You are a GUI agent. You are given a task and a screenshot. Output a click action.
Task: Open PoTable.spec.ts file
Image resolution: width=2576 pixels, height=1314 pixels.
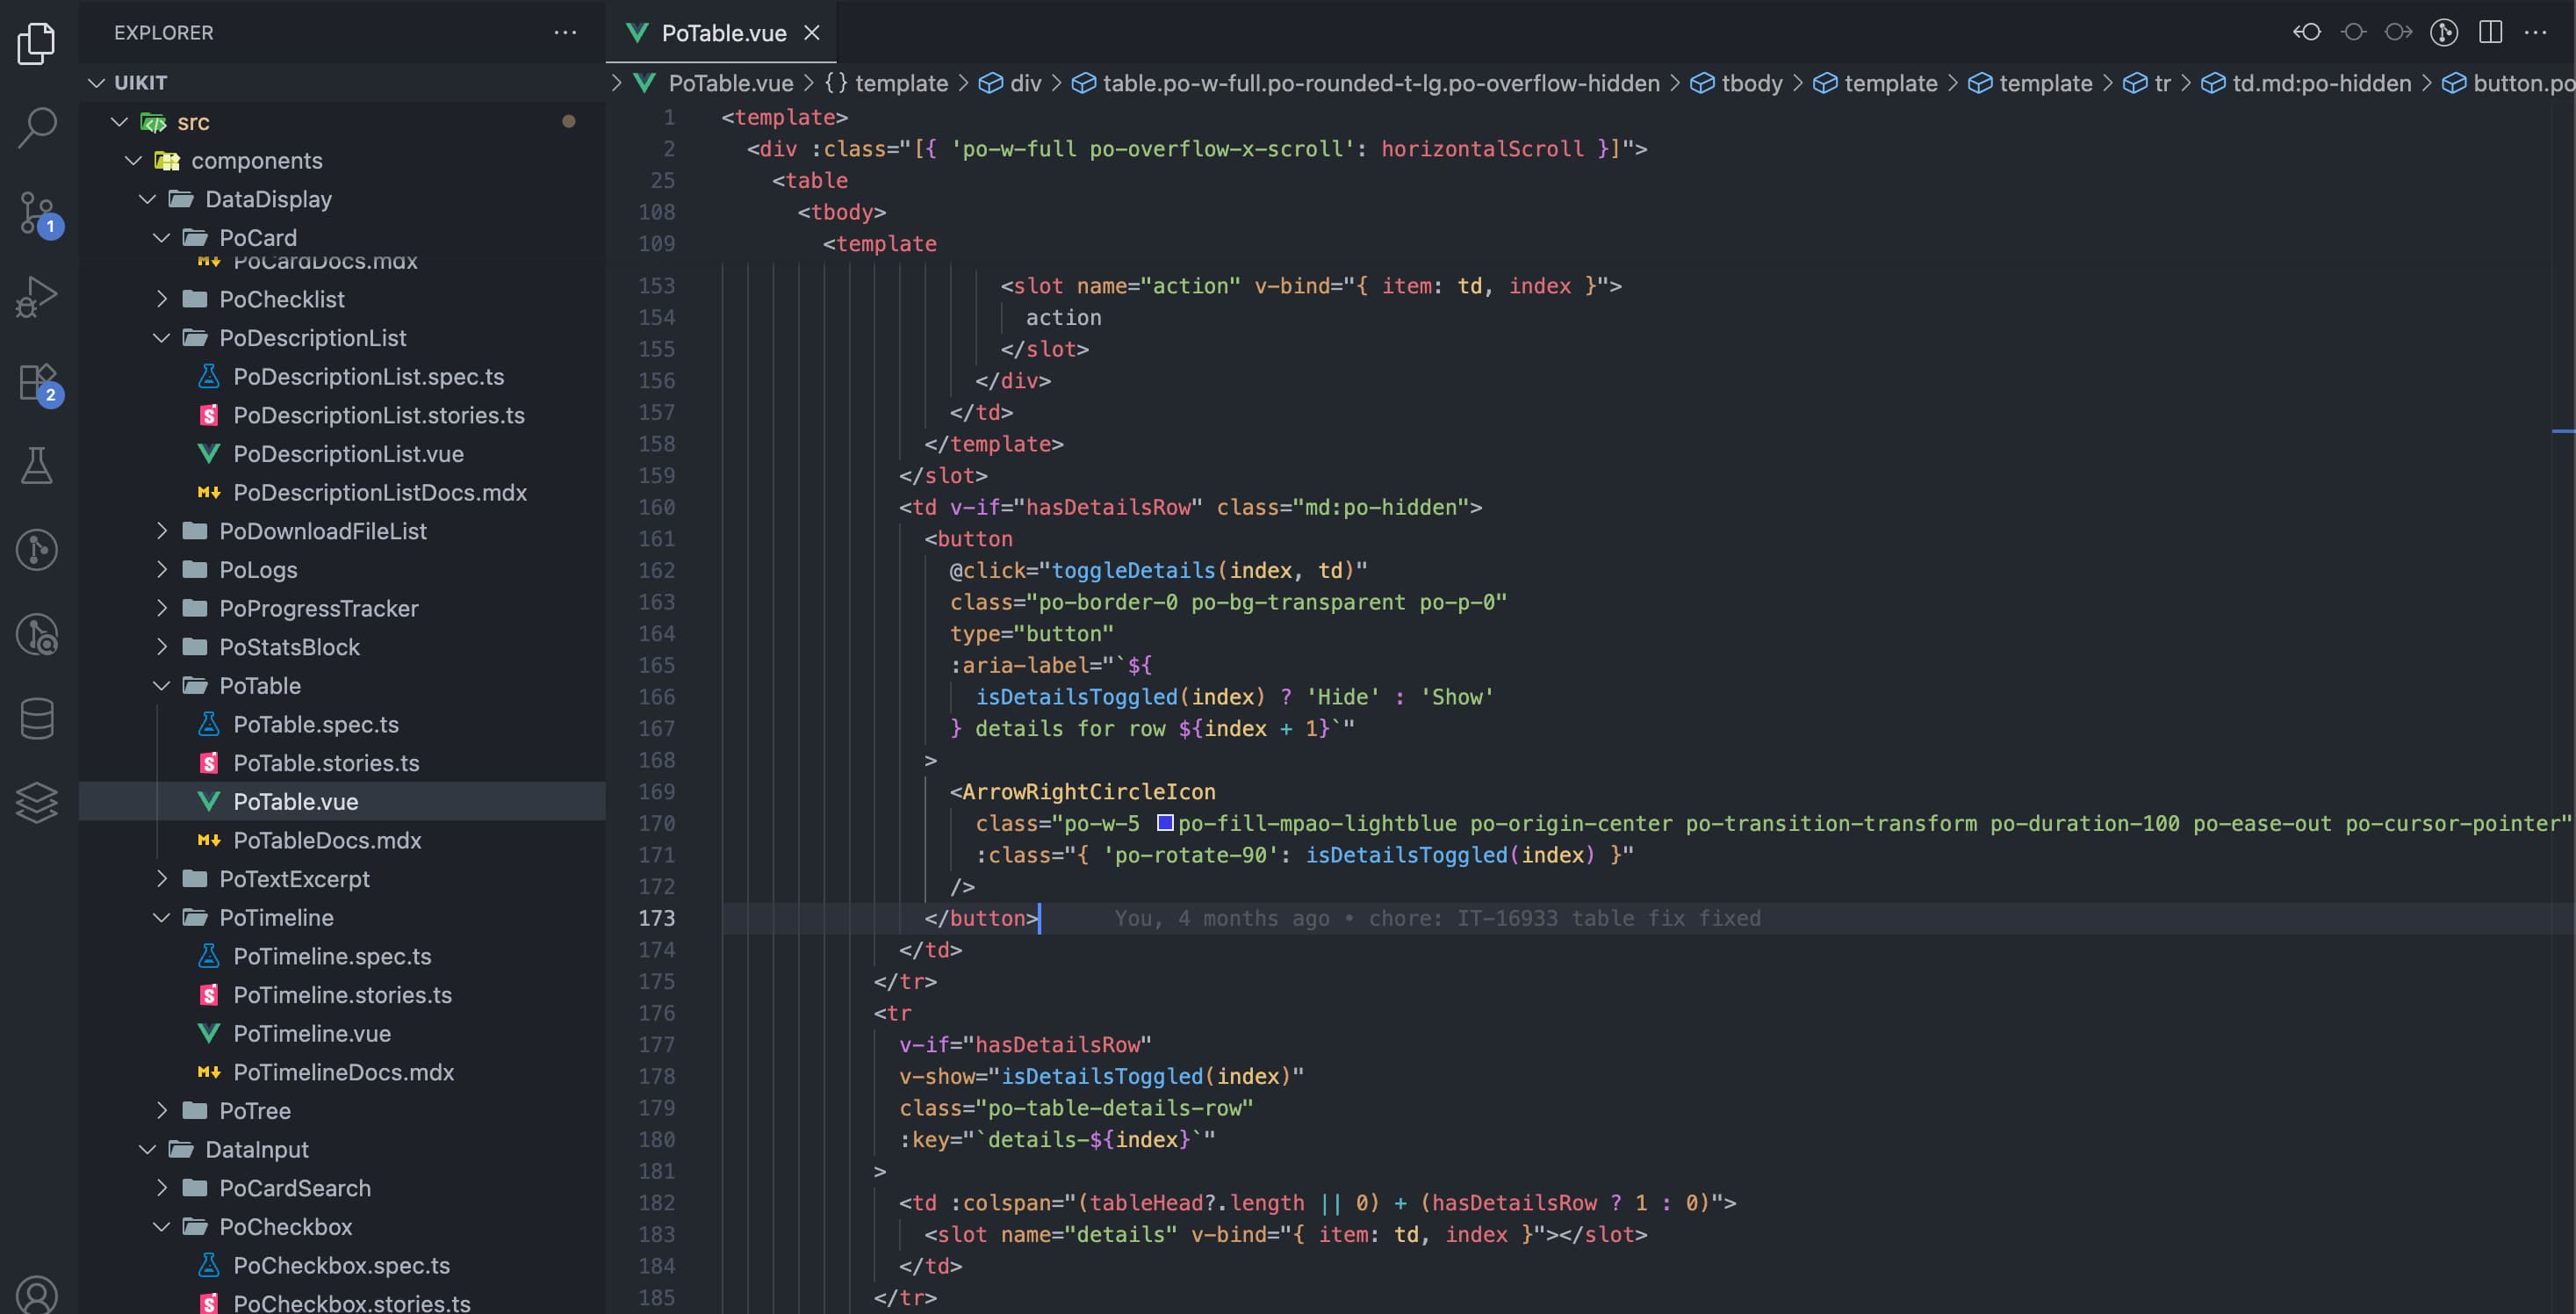click(x=315, y=725)
